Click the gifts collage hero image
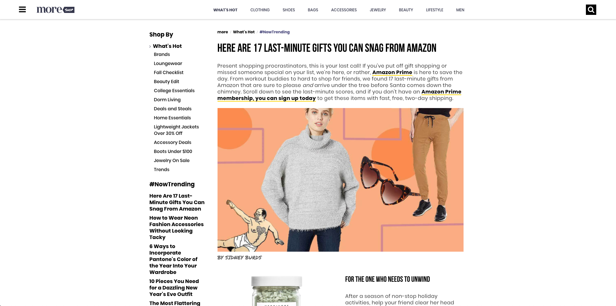 [x=340, y=180]
